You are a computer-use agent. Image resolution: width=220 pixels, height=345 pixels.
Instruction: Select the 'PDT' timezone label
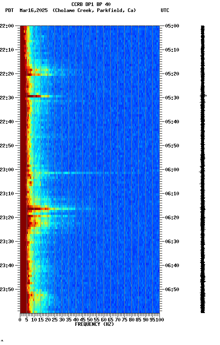(10, 10)
